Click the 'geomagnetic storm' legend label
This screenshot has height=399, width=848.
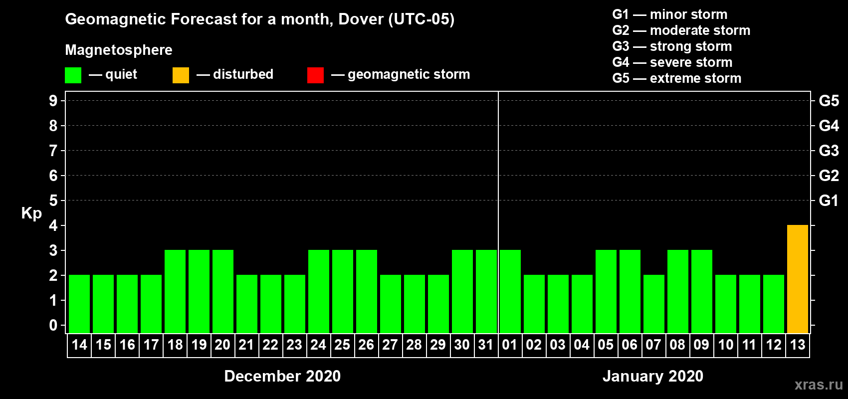pyautogui.click(x=409, y=74)
